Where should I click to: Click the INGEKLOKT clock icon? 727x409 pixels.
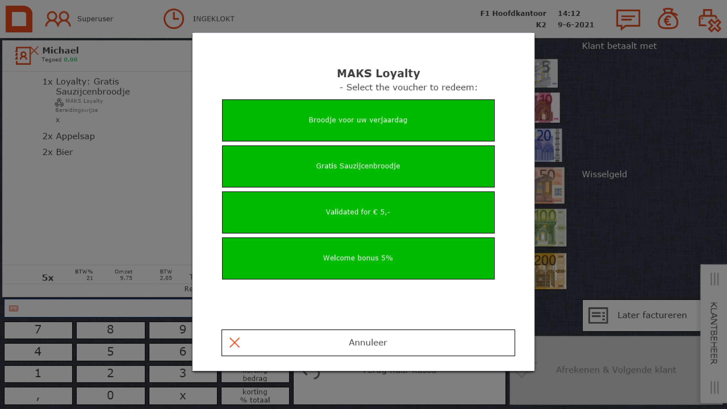(x=174, y=19)
